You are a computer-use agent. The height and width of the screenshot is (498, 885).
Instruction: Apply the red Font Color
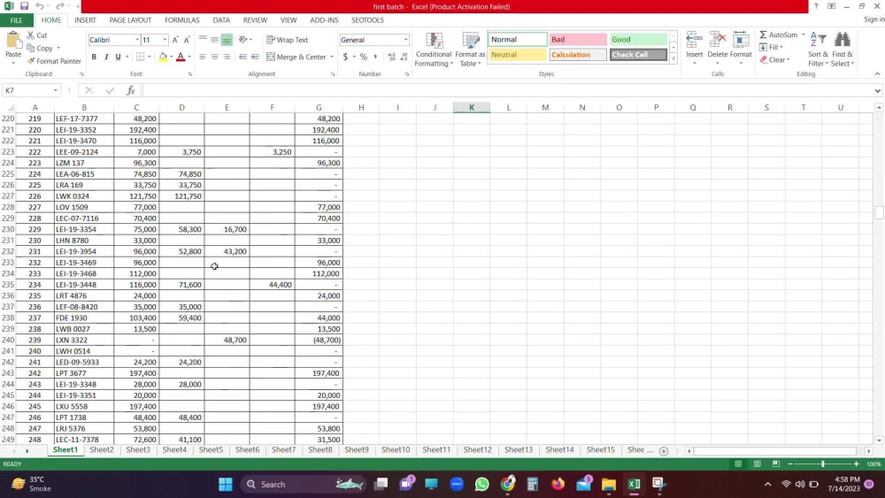(x=181, y=57)
